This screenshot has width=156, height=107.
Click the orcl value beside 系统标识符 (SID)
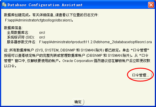(x=42, y=37)
